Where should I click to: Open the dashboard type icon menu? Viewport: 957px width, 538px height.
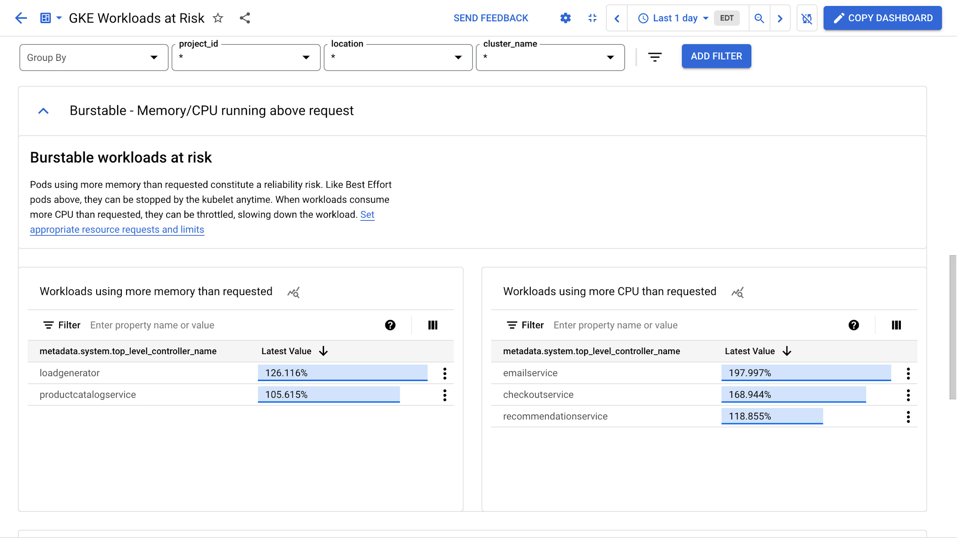51,18
